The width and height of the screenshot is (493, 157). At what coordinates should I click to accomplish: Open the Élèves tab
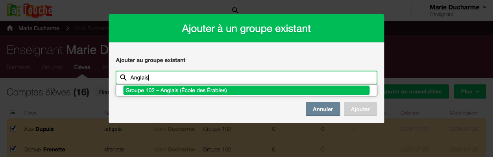coord(82,67)
